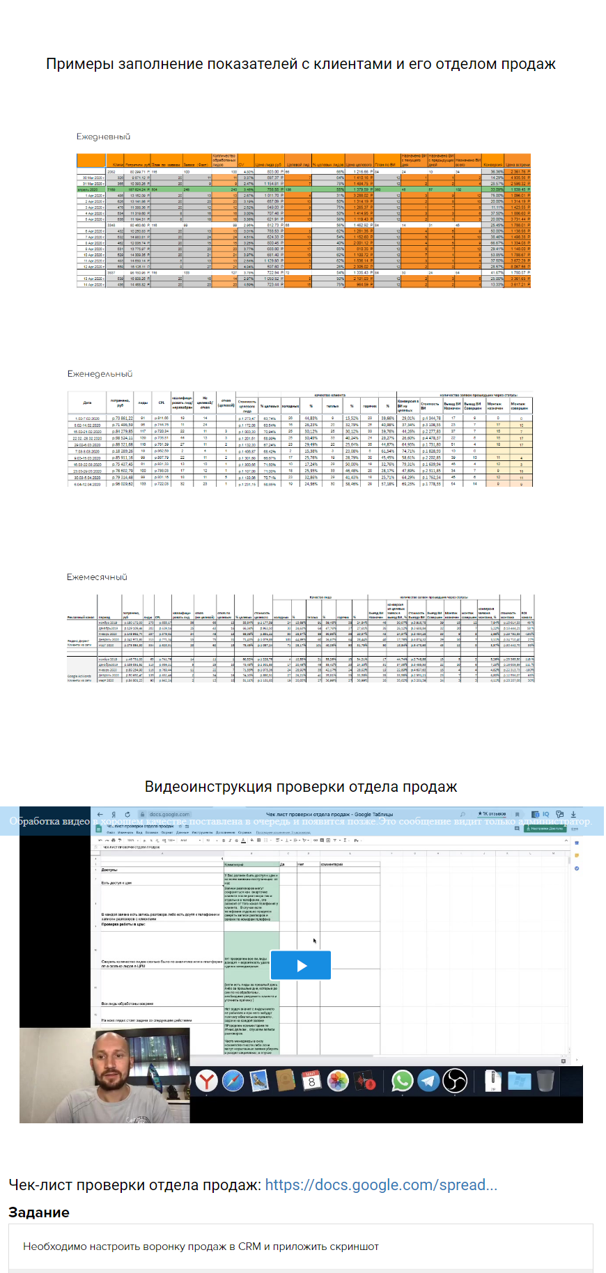Open the monthly indicators table image
Viewport: 606px width, 1273px height.
pos(300,639)
